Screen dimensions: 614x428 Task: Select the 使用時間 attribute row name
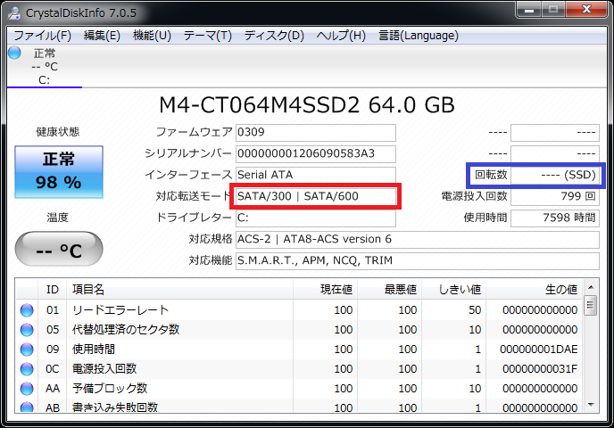[x=94, y=349]
